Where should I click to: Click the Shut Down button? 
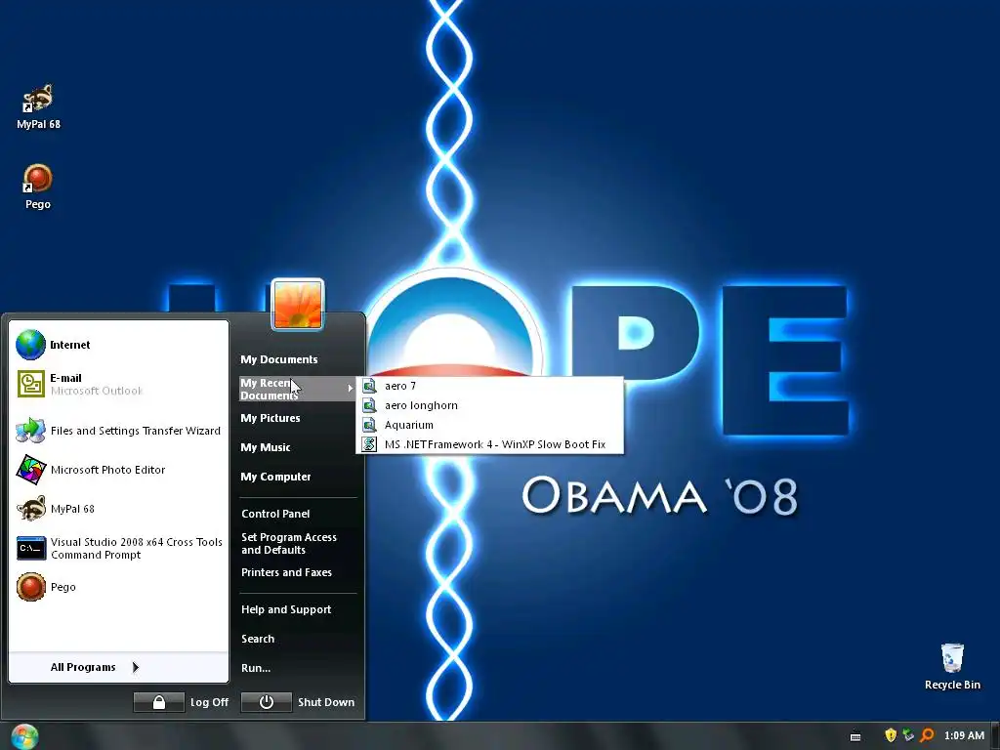298,702
